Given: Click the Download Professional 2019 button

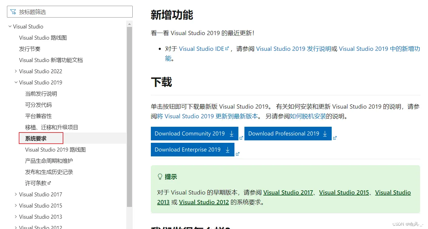Looking at the screenshot, I should coord(288,134).
